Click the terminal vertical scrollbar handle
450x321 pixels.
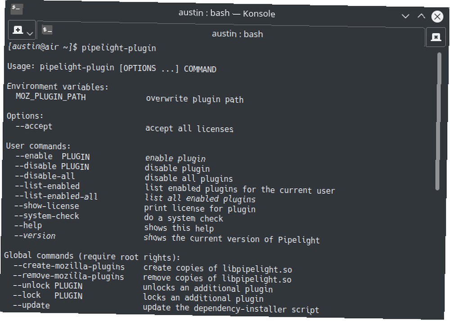[x=438, y=121]
